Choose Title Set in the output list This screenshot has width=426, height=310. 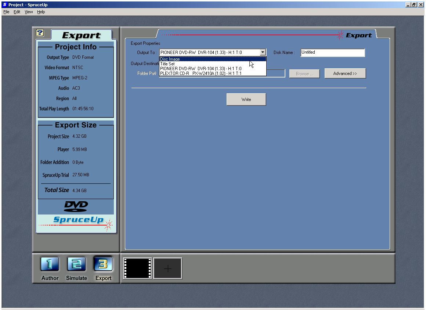(213, 64)
